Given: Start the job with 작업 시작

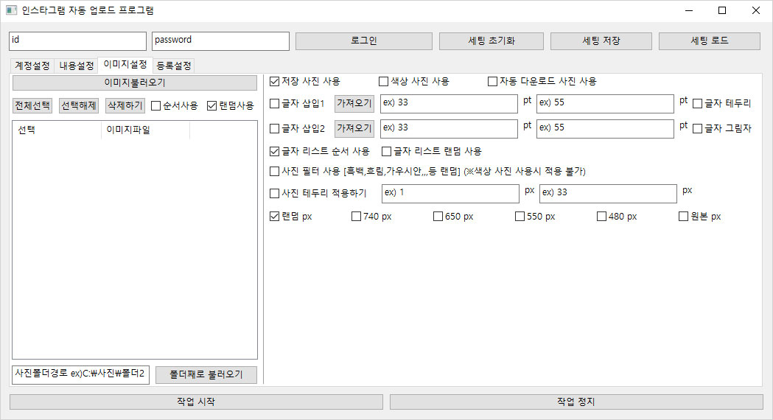Looking at the screenshot, I should (196, 402).
